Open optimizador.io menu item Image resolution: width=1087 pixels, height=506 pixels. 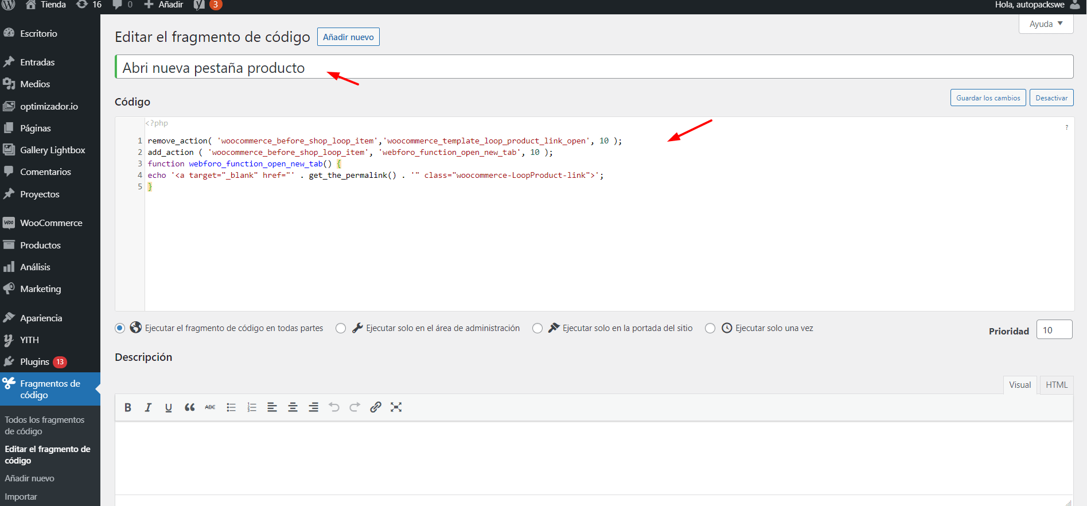pos(50,106)
